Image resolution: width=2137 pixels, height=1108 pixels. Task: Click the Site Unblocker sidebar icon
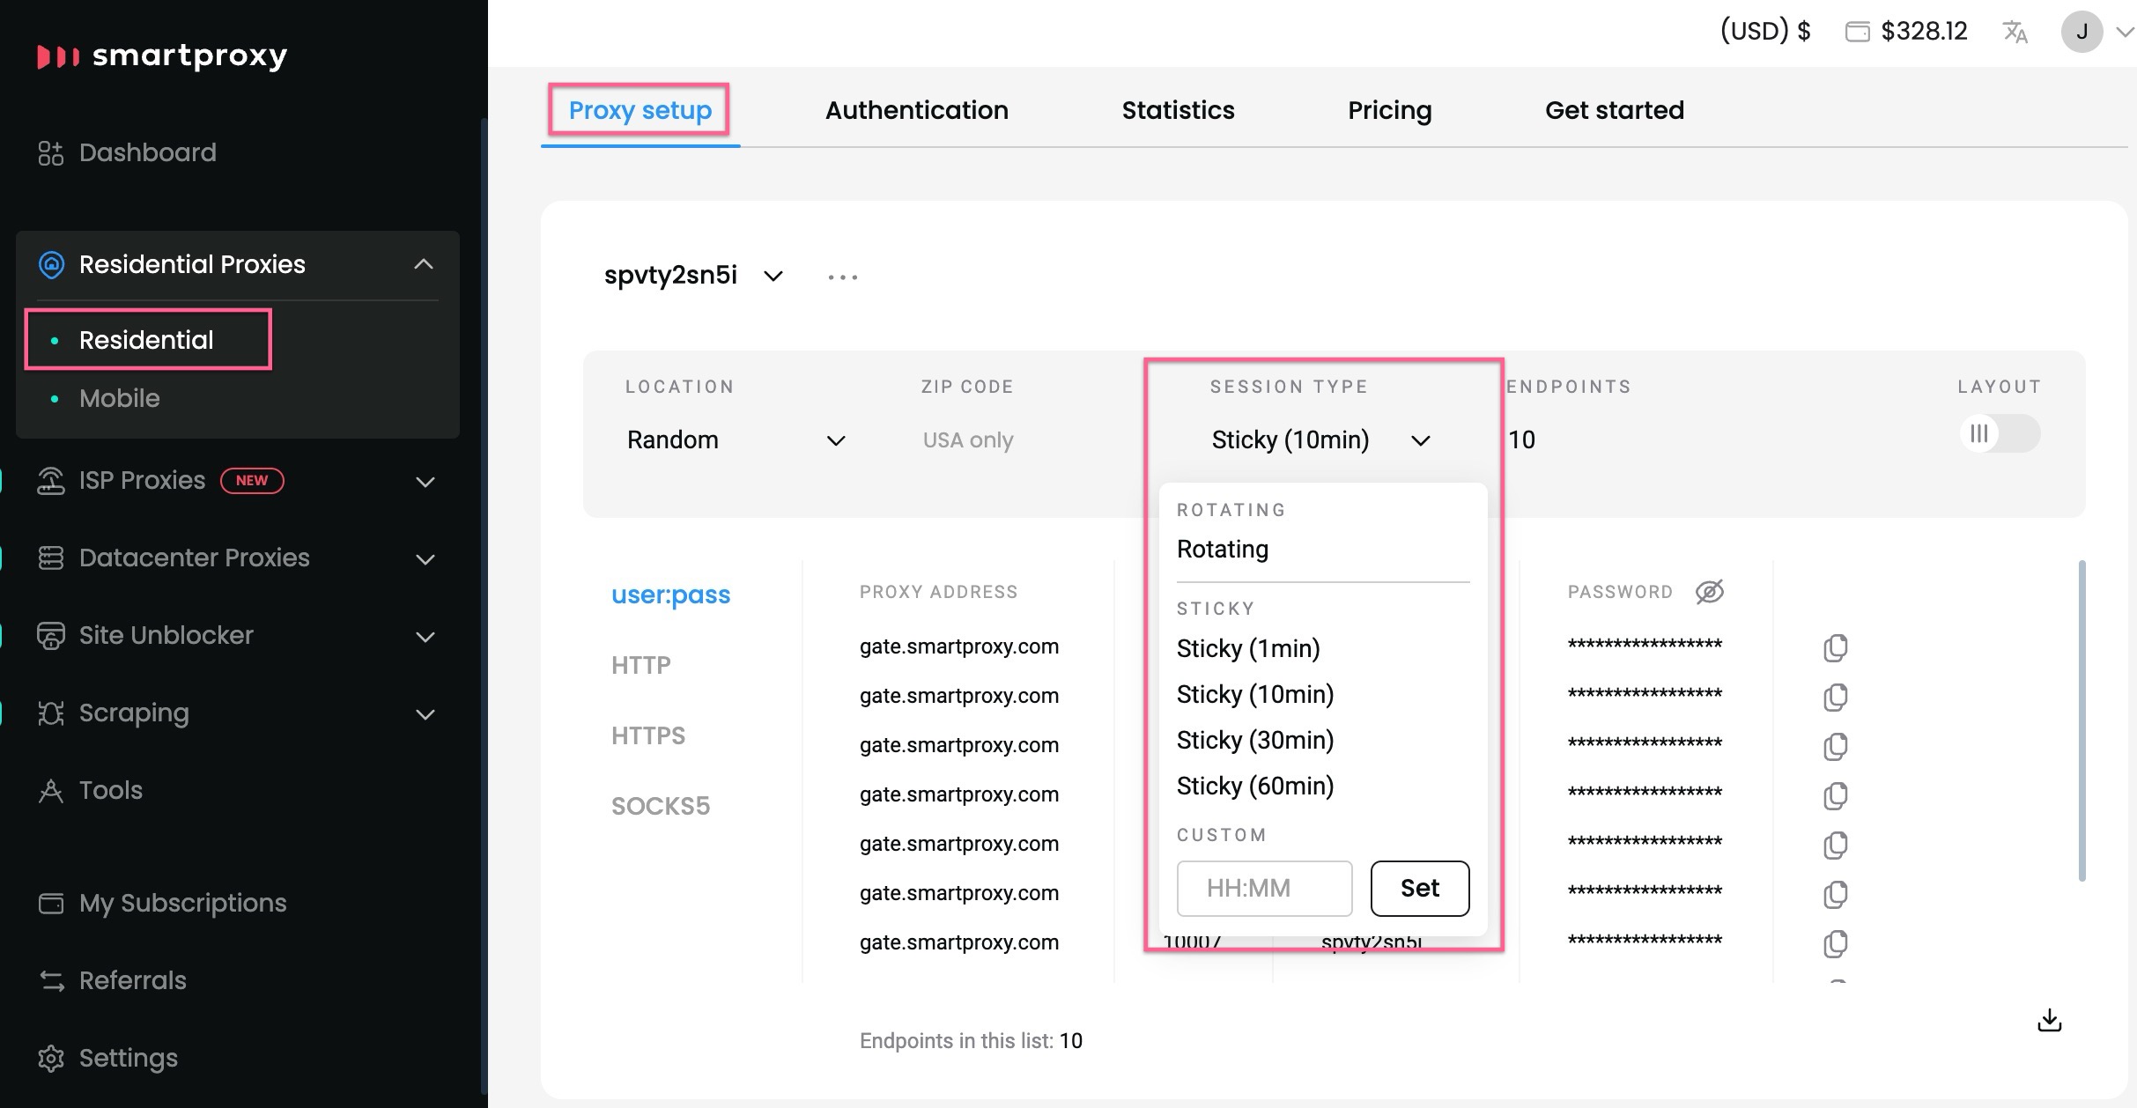pyautogui.click(x=51, y=634)
